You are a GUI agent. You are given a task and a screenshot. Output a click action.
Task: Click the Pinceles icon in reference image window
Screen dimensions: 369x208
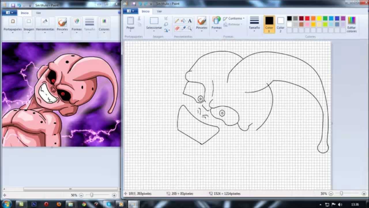[62, 22]
